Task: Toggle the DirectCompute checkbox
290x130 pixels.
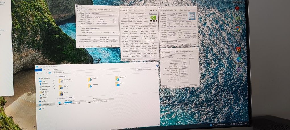Action: click(142, 54)
